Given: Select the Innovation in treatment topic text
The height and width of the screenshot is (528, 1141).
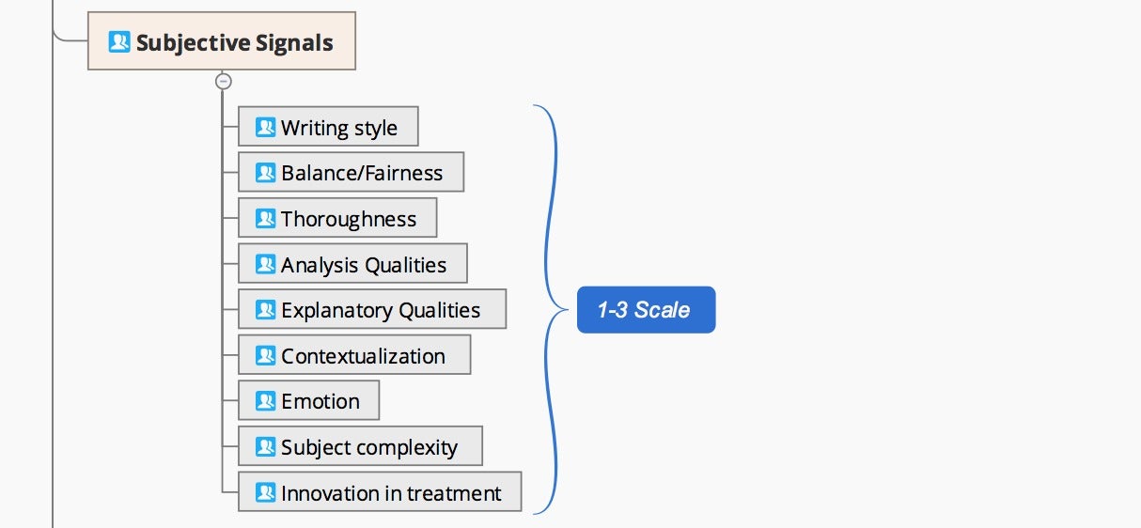Looking at the screenshot, I should (x=391, y=493).
